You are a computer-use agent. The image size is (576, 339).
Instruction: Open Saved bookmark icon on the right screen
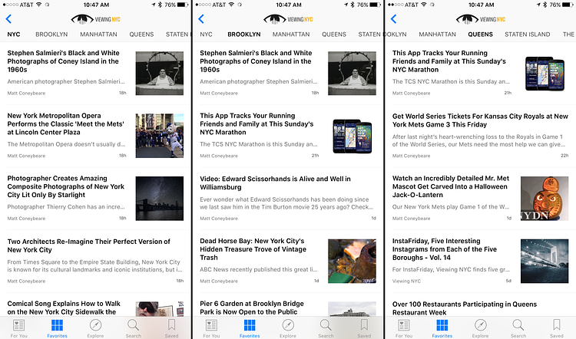click(x=557, y=327)
